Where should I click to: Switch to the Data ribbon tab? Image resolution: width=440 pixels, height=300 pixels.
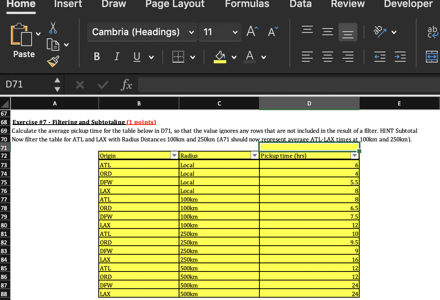tap(300, 4)
